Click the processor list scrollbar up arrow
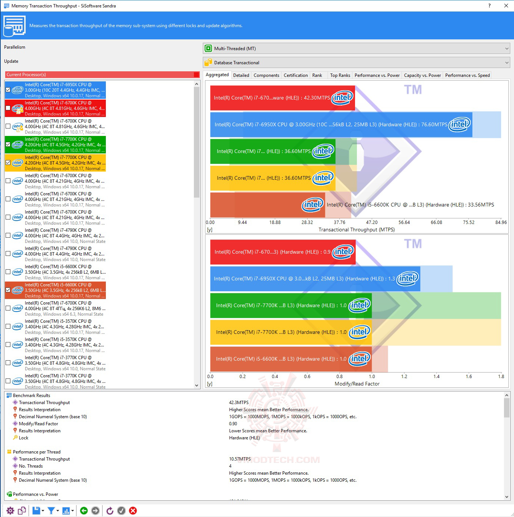The image size is (514, 517). click(197, 84)
